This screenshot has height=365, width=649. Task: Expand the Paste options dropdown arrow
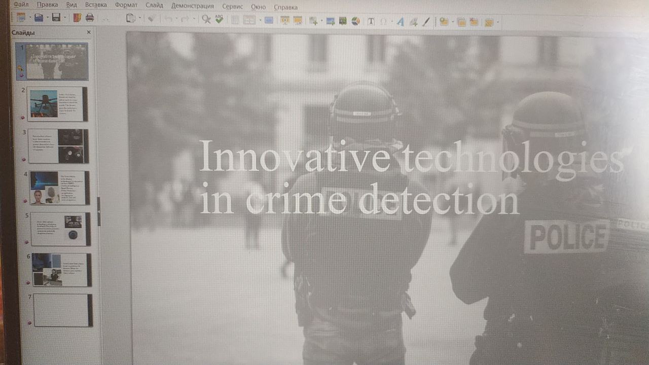click(139, 18)
